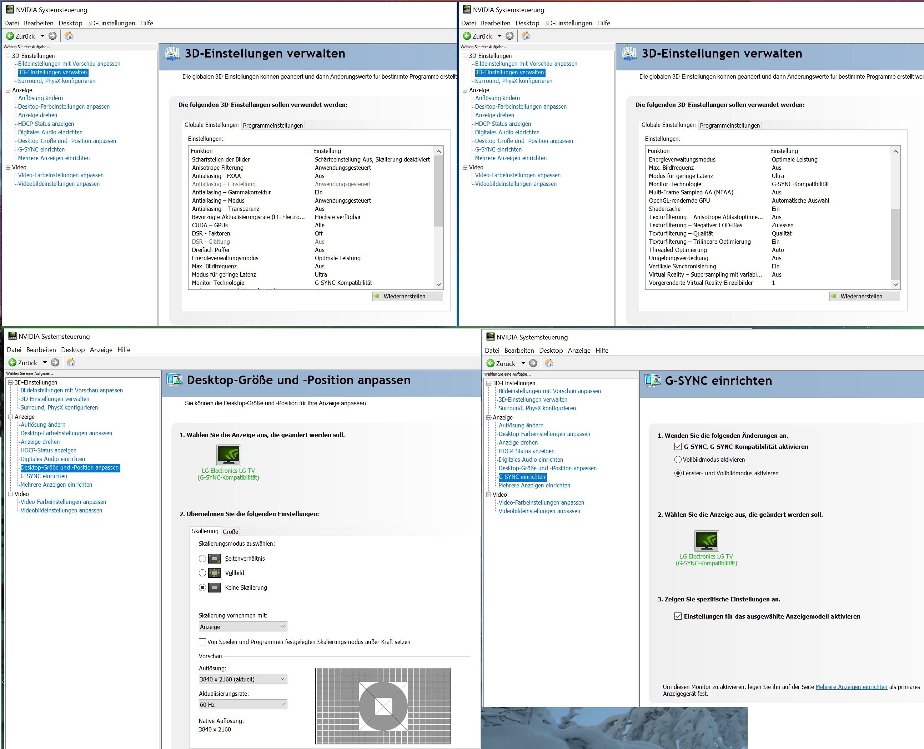Collapse the Anzeige tree node in the G-SYNC window
The image size is (924, 749).
click(x=488, y=418)
